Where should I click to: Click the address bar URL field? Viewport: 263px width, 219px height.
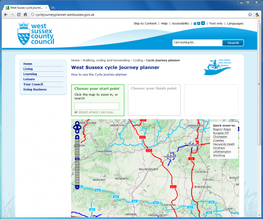139,14
